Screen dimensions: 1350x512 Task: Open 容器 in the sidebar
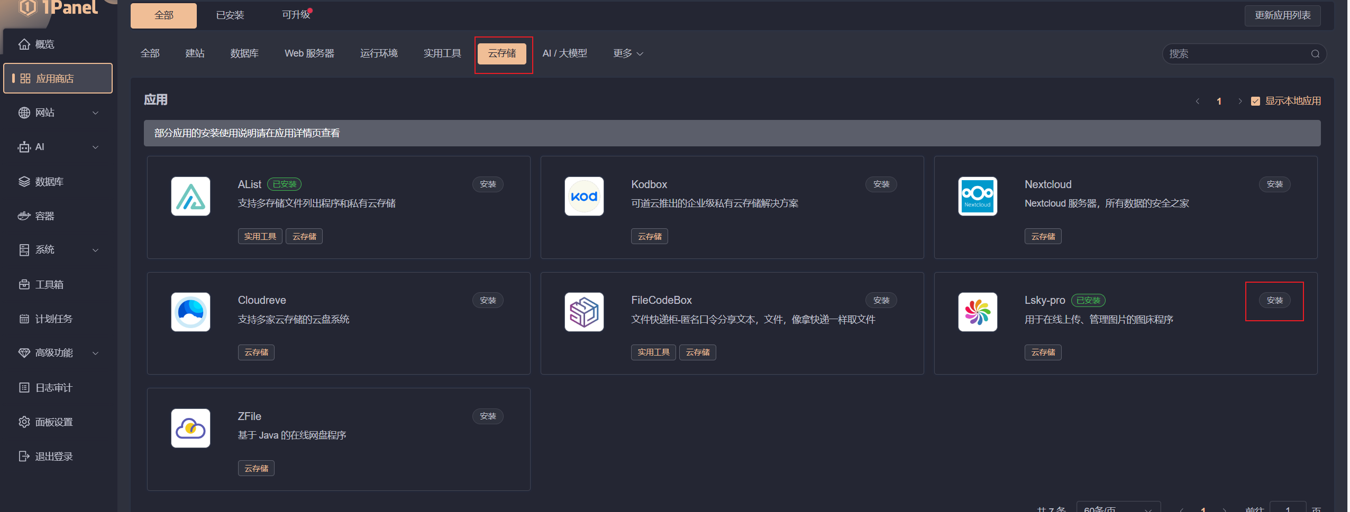[45, 216]
